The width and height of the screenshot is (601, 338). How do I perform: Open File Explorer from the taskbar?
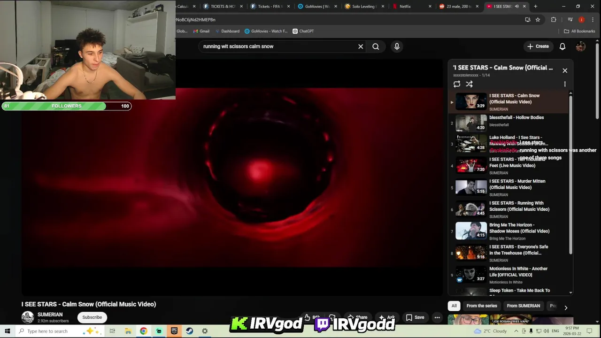pos(128,331)
